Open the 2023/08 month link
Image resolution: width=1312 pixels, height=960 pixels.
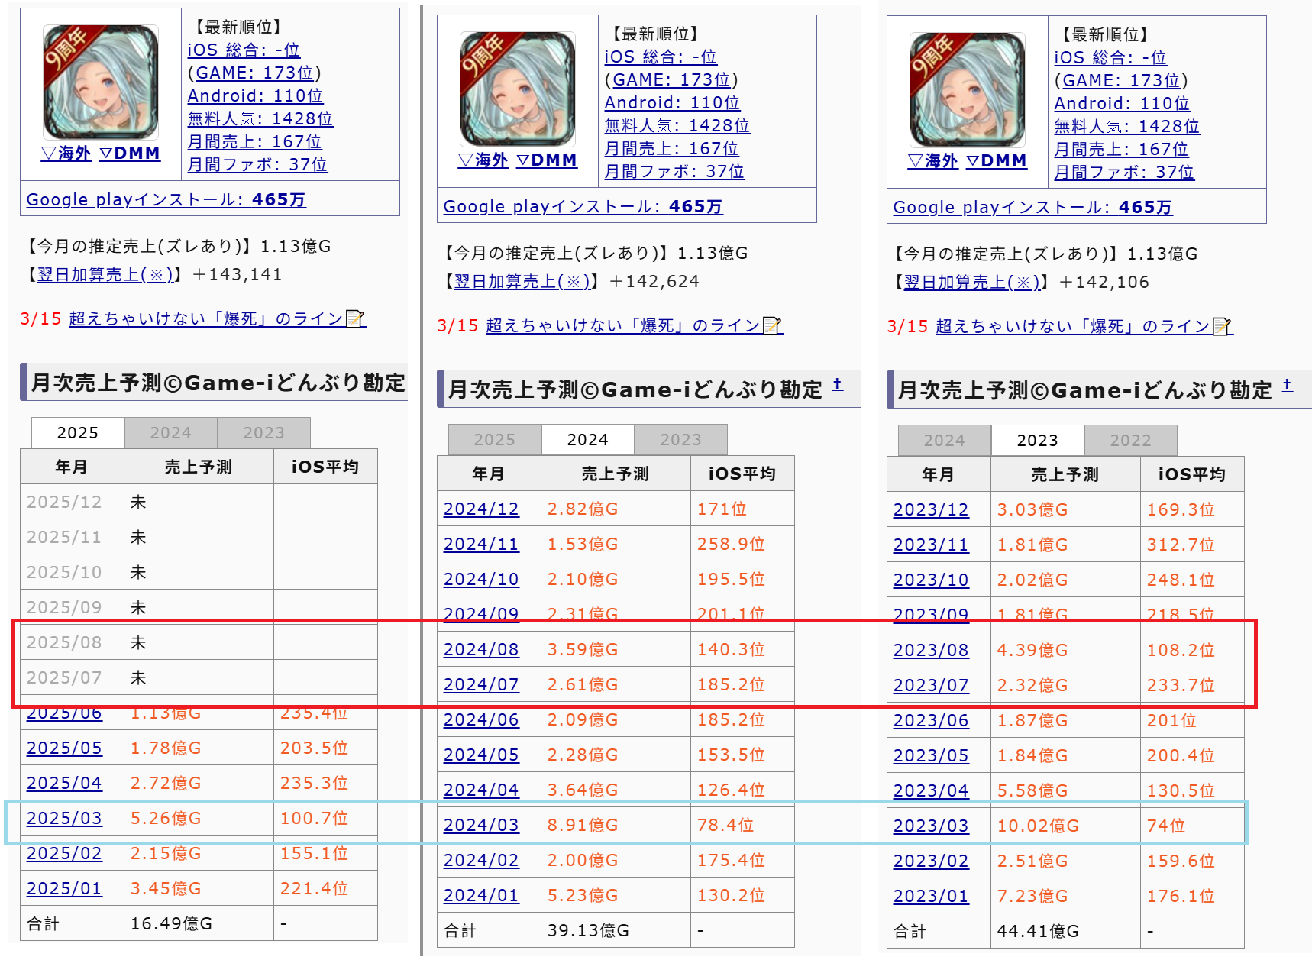(931, 650)
